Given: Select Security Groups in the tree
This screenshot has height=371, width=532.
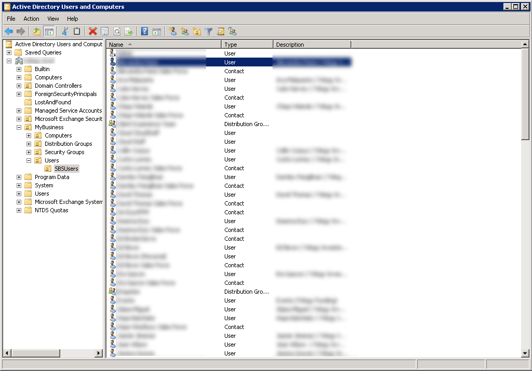Looking at the screenshot, I should point(64,152).
